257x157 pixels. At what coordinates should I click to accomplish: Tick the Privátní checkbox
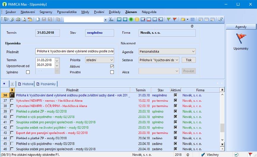pos(112,72)
